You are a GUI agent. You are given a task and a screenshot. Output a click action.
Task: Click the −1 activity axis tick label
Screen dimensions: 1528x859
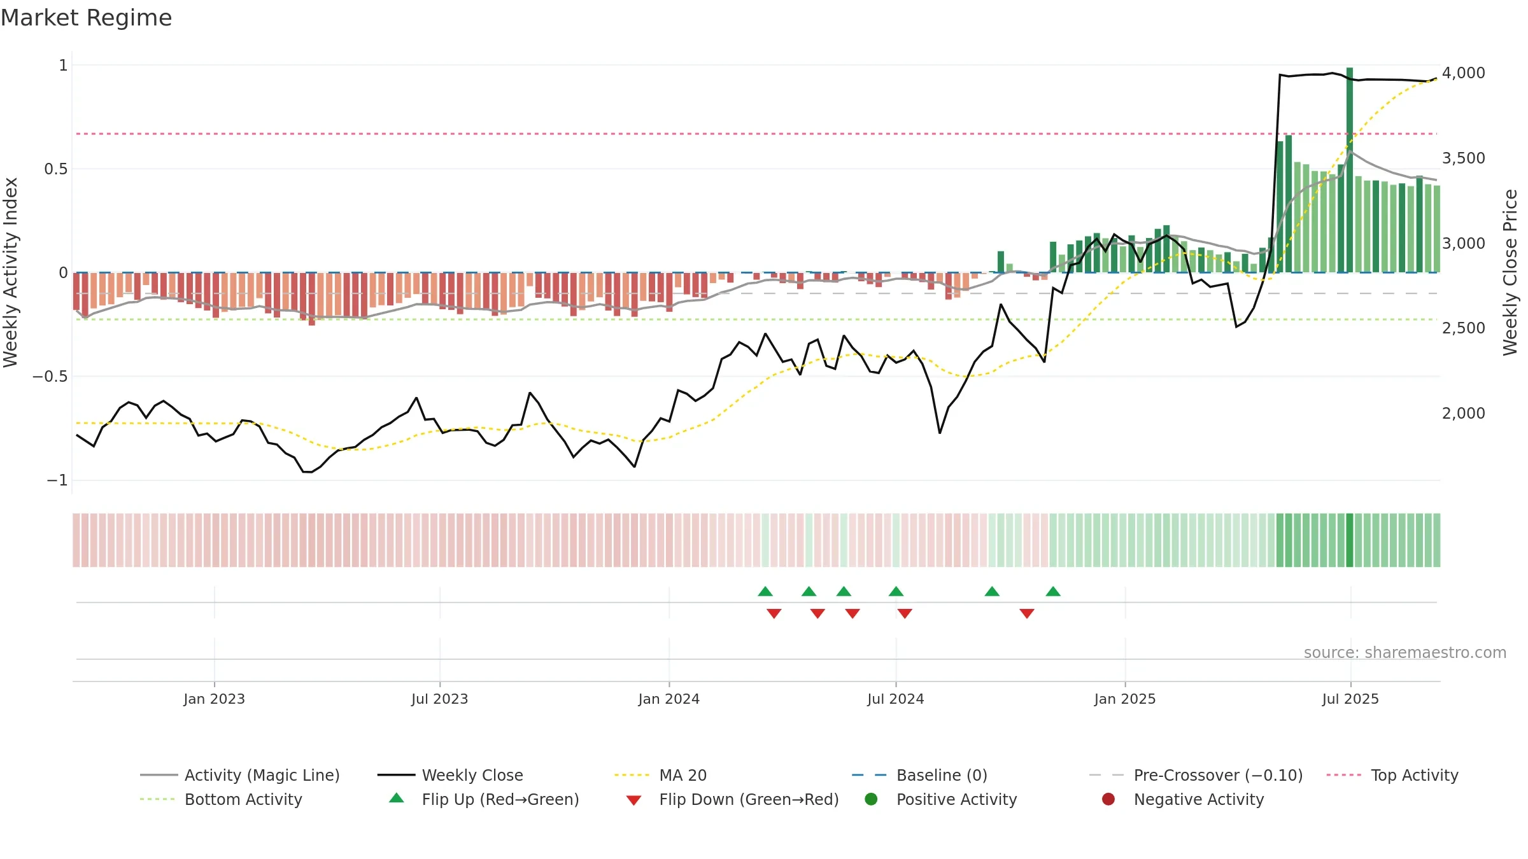pyautogui.click(x=57, y=480)
